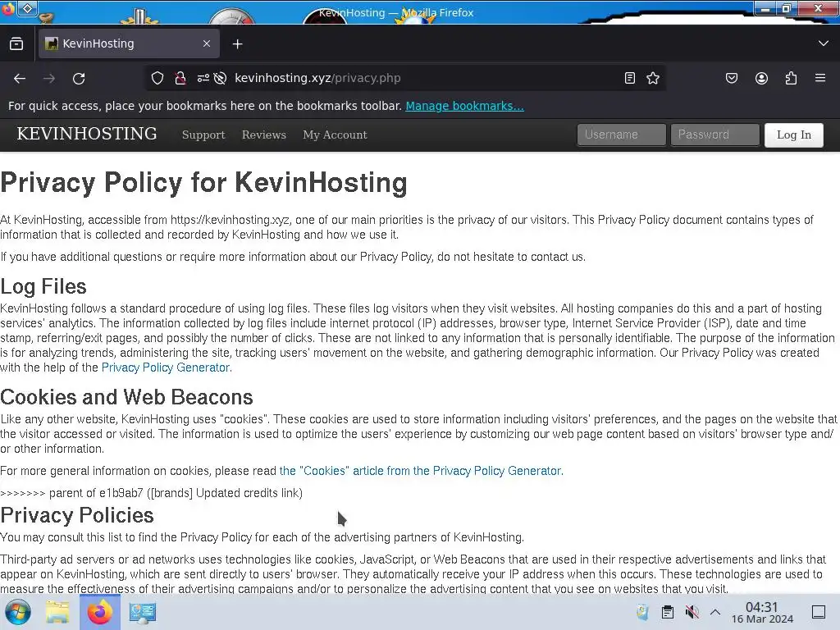This screenshot has height=630, width=840.
Task: Expand hidden system tray icons
Action: [715, 612]
